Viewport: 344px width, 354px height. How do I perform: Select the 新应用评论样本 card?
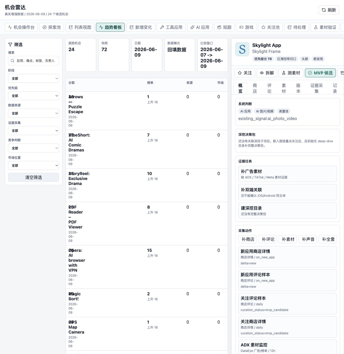click(288, 280)
